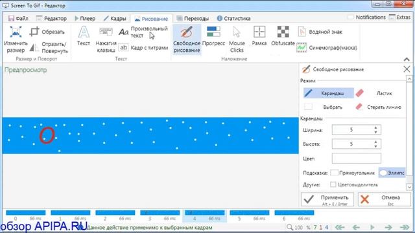Close the Свободное рисование side panel

[x=407, y=69]
